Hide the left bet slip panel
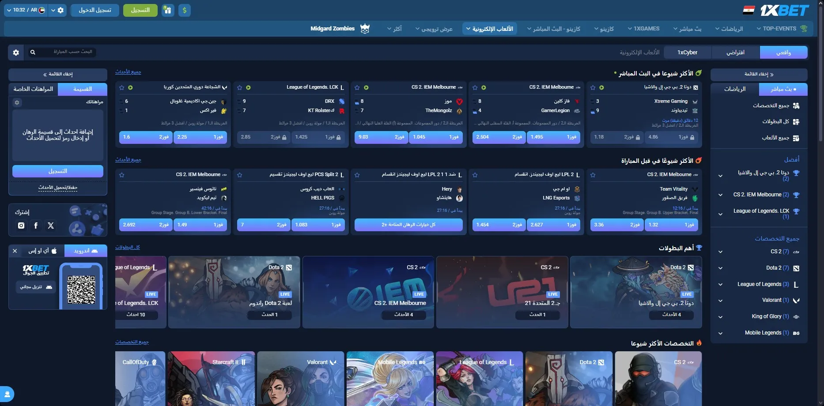 point(58,74)
